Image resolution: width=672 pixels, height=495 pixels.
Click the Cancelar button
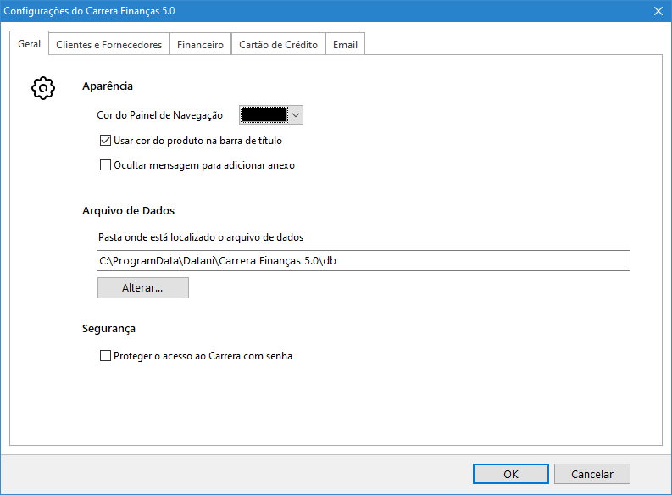tap(591, 474)
